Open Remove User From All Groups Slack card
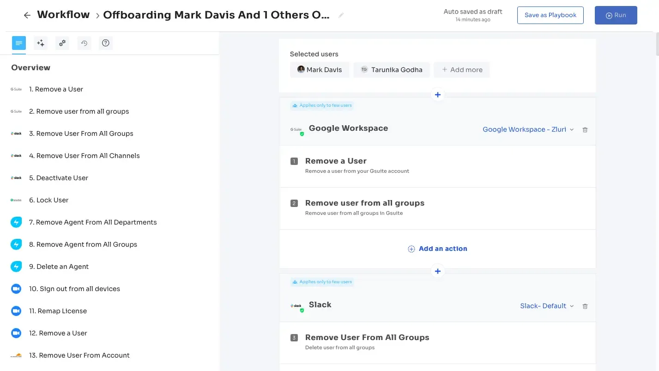 click(437, 342)
